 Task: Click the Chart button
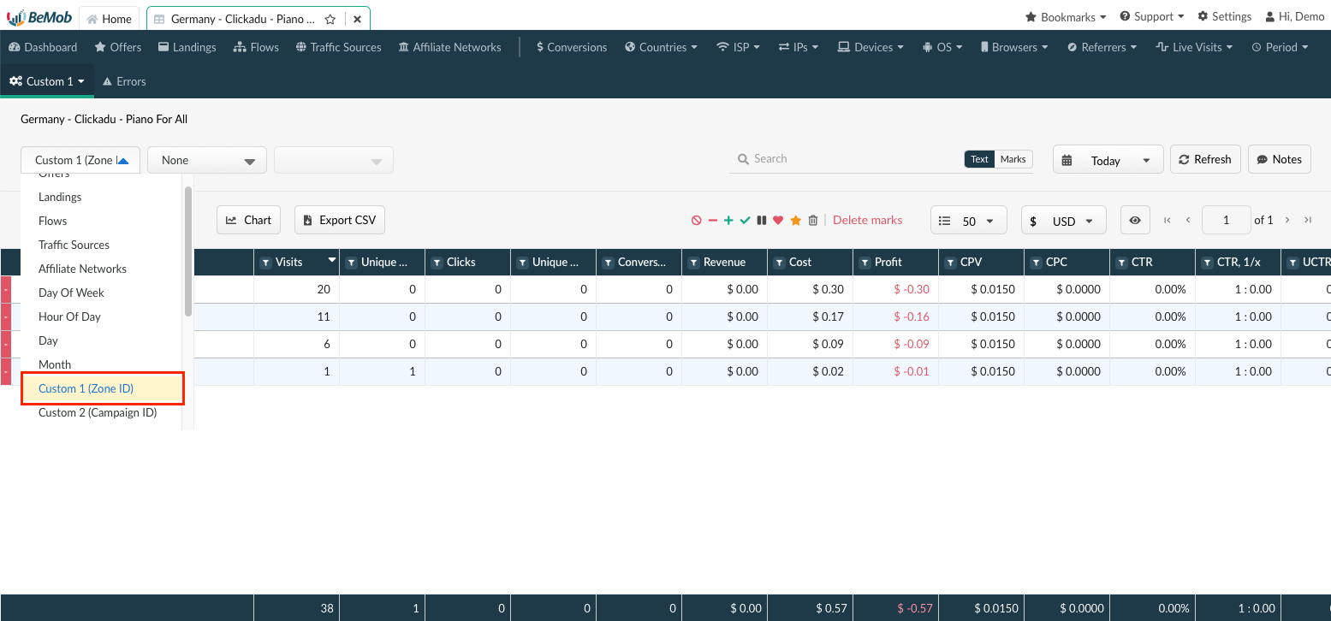click(x=248, y=220)
